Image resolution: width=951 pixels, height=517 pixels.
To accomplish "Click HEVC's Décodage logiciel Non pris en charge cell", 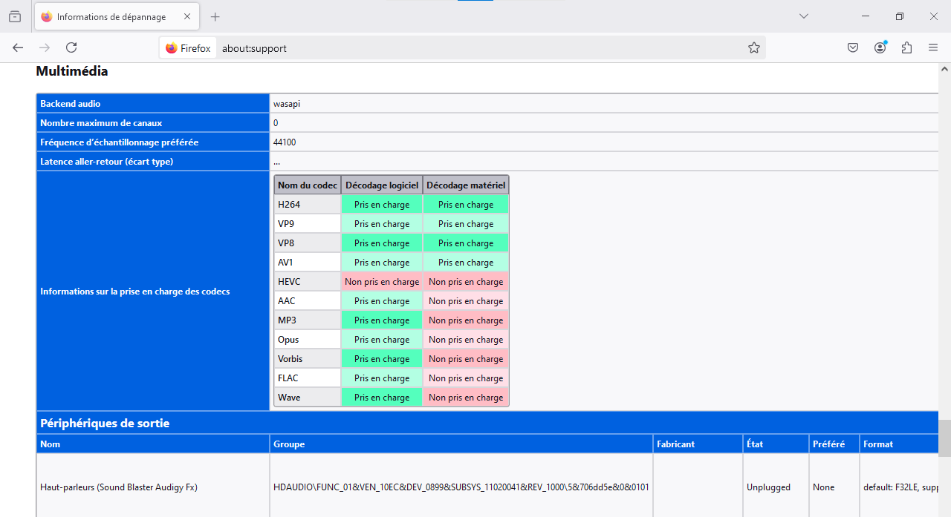I will [x=382, y=282].
